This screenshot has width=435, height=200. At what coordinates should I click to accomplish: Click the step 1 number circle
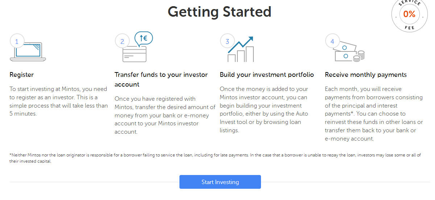click(x=17, y=41)
